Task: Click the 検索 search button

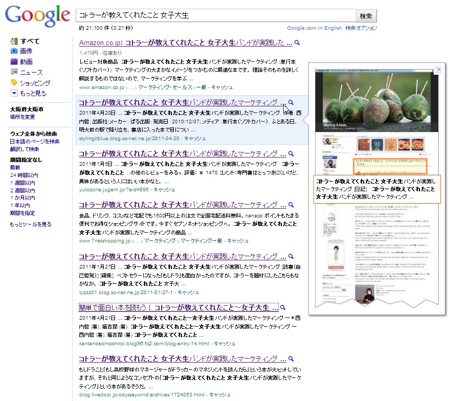Action: [x=366, y=16]
